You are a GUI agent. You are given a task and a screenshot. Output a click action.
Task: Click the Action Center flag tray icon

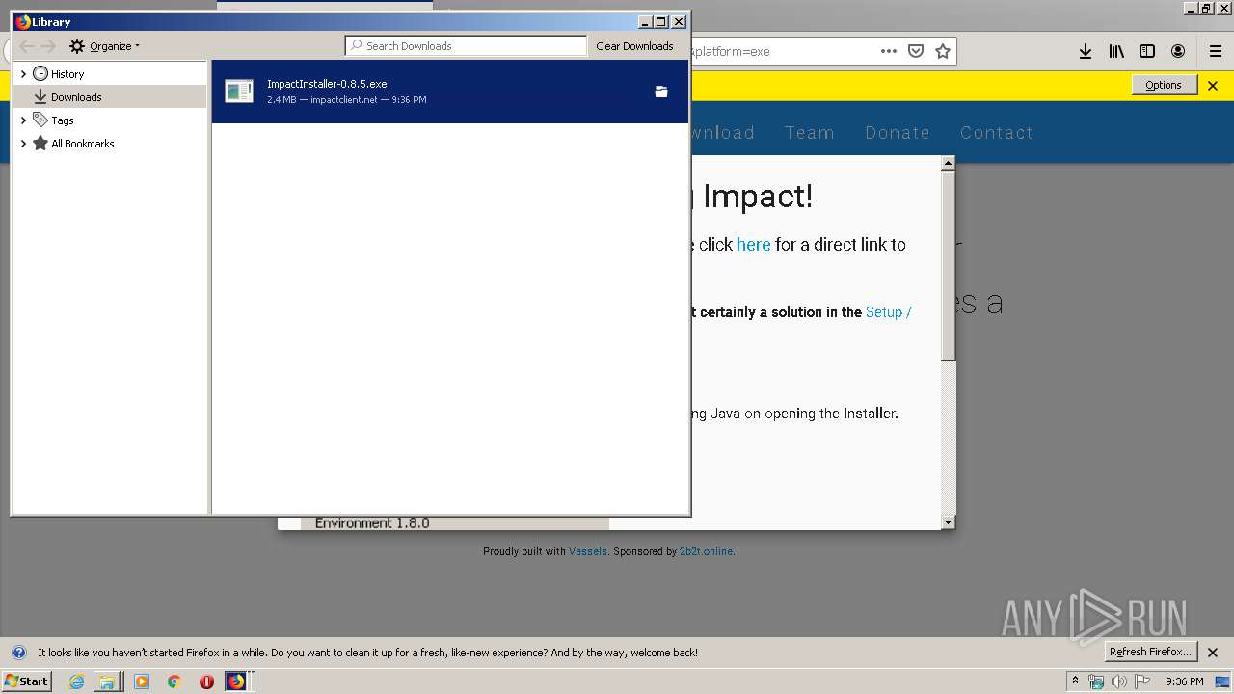click(1142, 681)
